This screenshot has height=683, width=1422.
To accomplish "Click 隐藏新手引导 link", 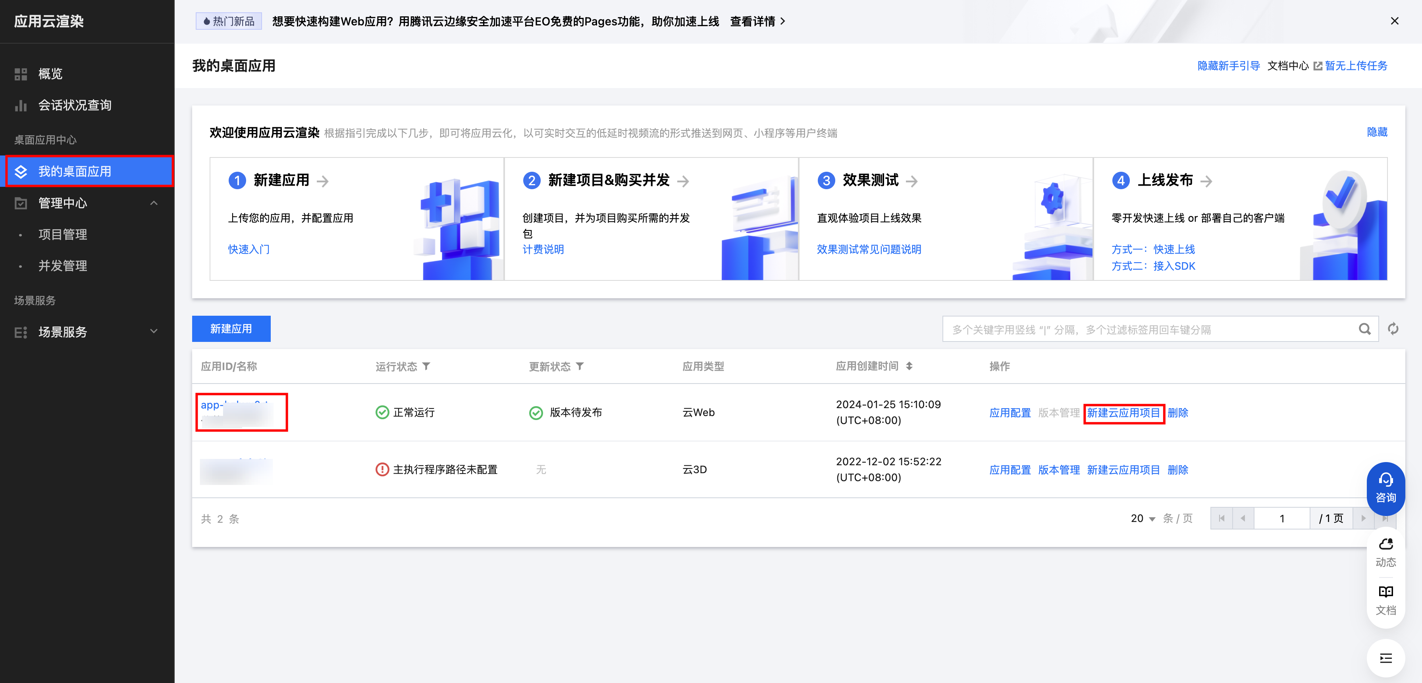I will 1228,66.
